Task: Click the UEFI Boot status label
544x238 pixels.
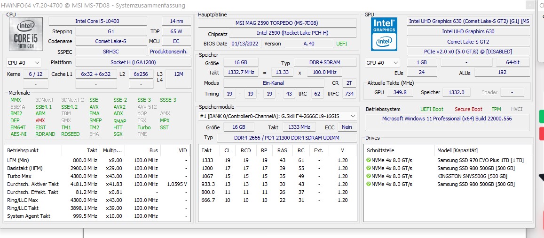Action: pyautogui.click(x=432, y=109)
